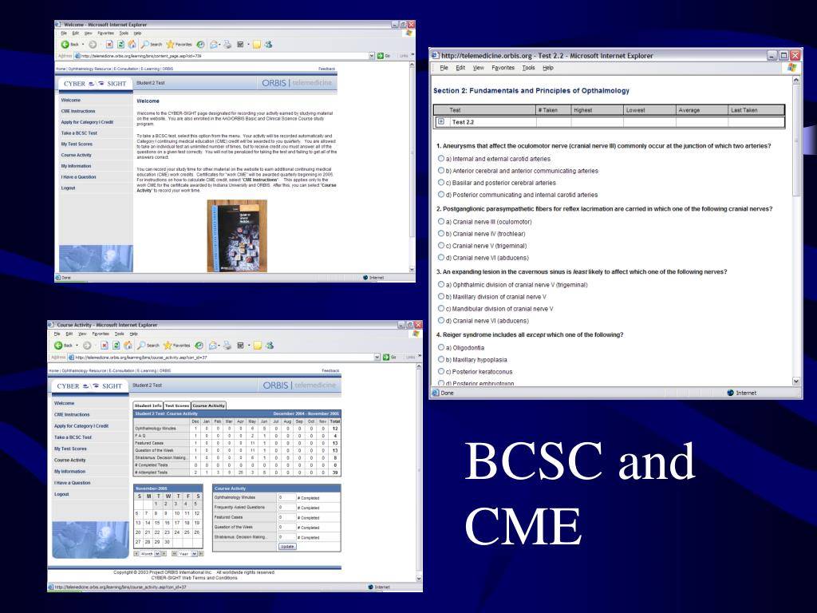Click Featured Cases completed input field
The width and height of the screenshot is (817, 613).
[286, 517]
